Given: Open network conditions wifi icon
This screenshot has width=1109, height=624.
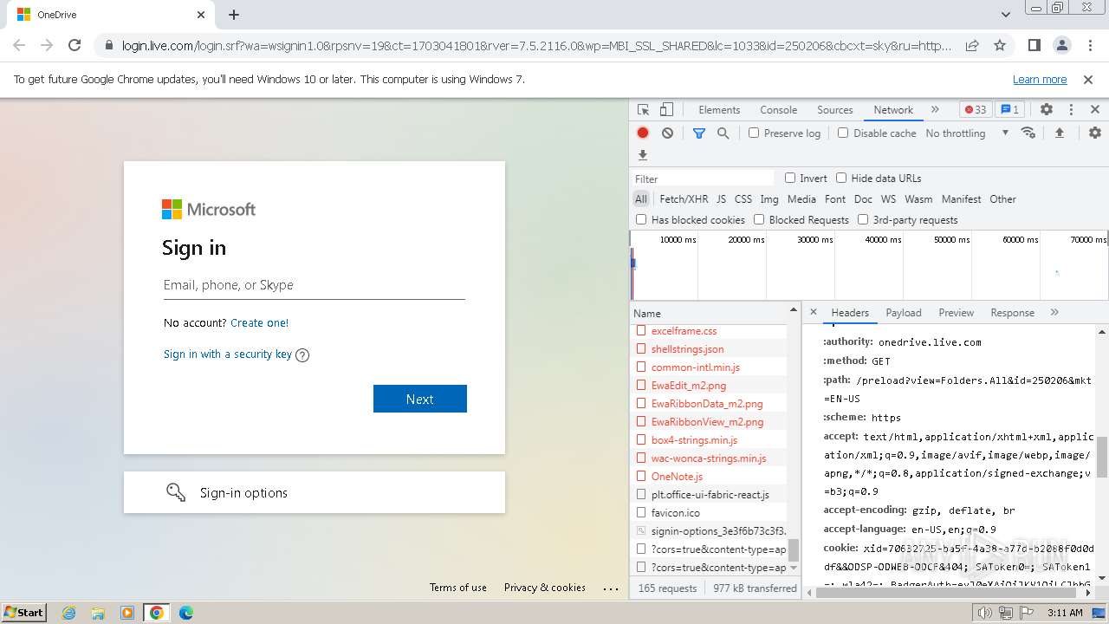Looking at the screenshot, I should point(1028,133).
